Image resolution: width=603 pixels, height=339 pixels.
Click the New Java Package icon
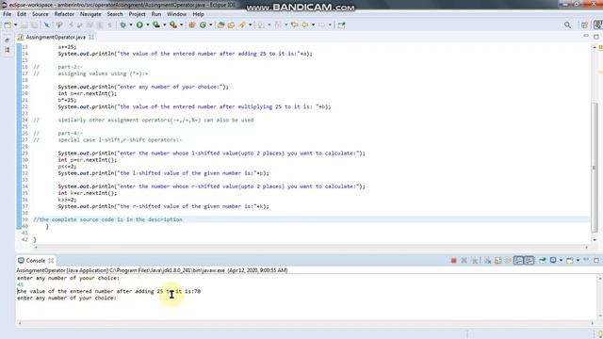pos(192,25)
